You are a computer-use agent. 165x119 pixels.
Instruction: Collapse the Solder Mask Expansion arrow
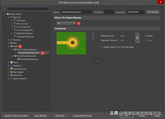[12, 50]
